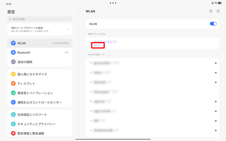
Task: Tap the mute indicator in status bar
Action: pos(212,3)
